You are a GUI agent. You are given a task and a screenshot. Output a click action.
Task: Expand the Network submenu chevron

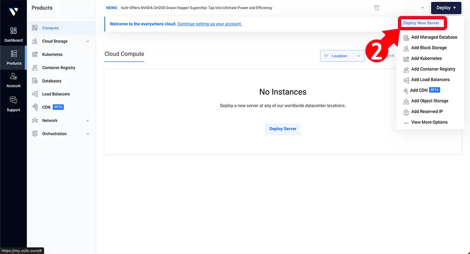[x=88, y=121]
